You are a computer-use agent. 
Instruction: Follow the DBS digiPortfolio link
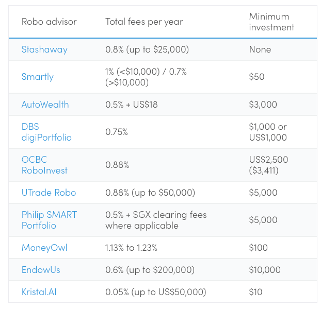(44, 132)
